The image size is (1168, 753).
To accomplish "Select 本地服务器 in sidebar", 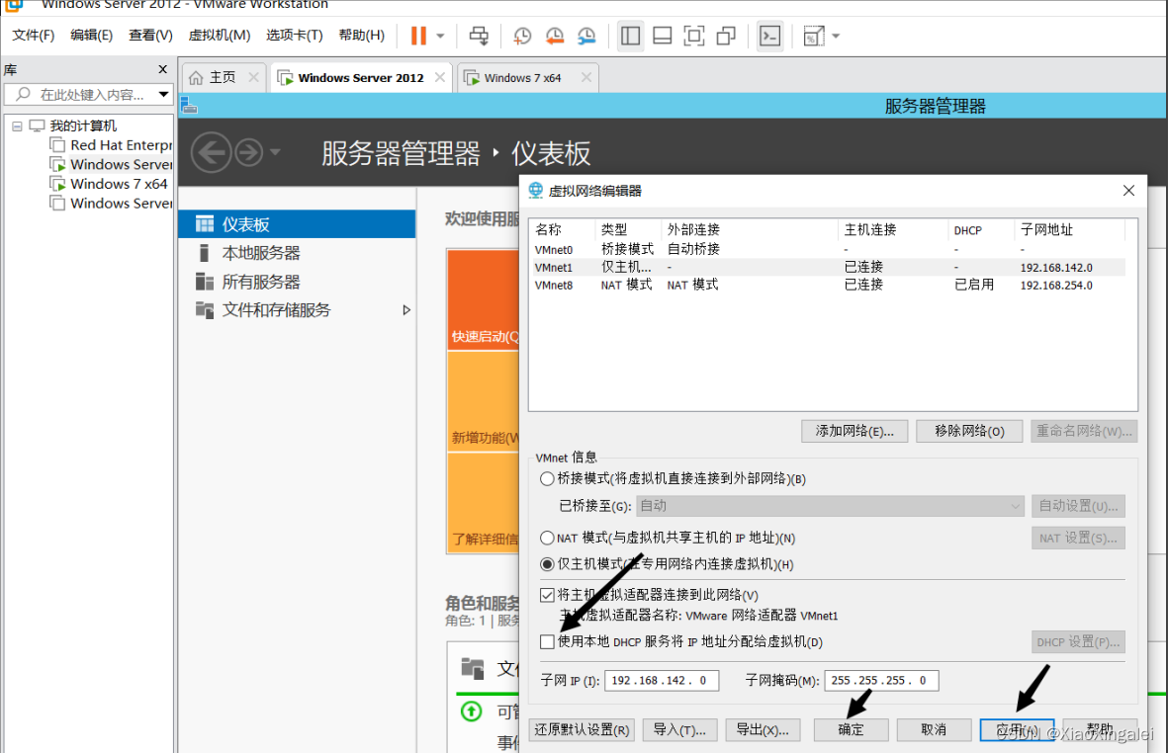I will click(297, 253).
